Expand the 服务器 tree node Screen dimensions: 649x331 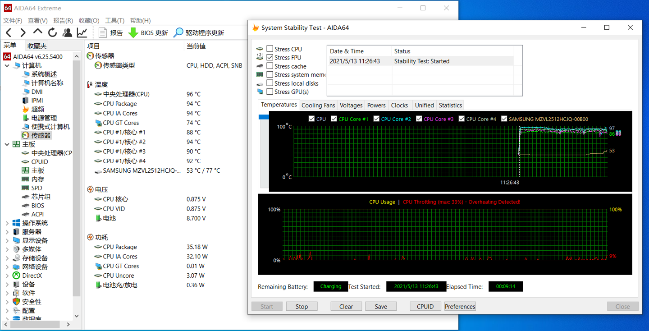(x=7, y=232)
